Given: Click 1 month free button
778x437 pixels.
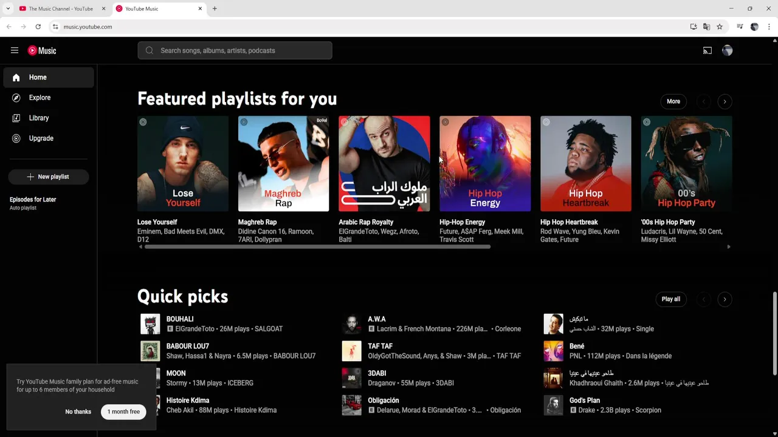Looking at the screenshot, I should [x=123, y=412].
